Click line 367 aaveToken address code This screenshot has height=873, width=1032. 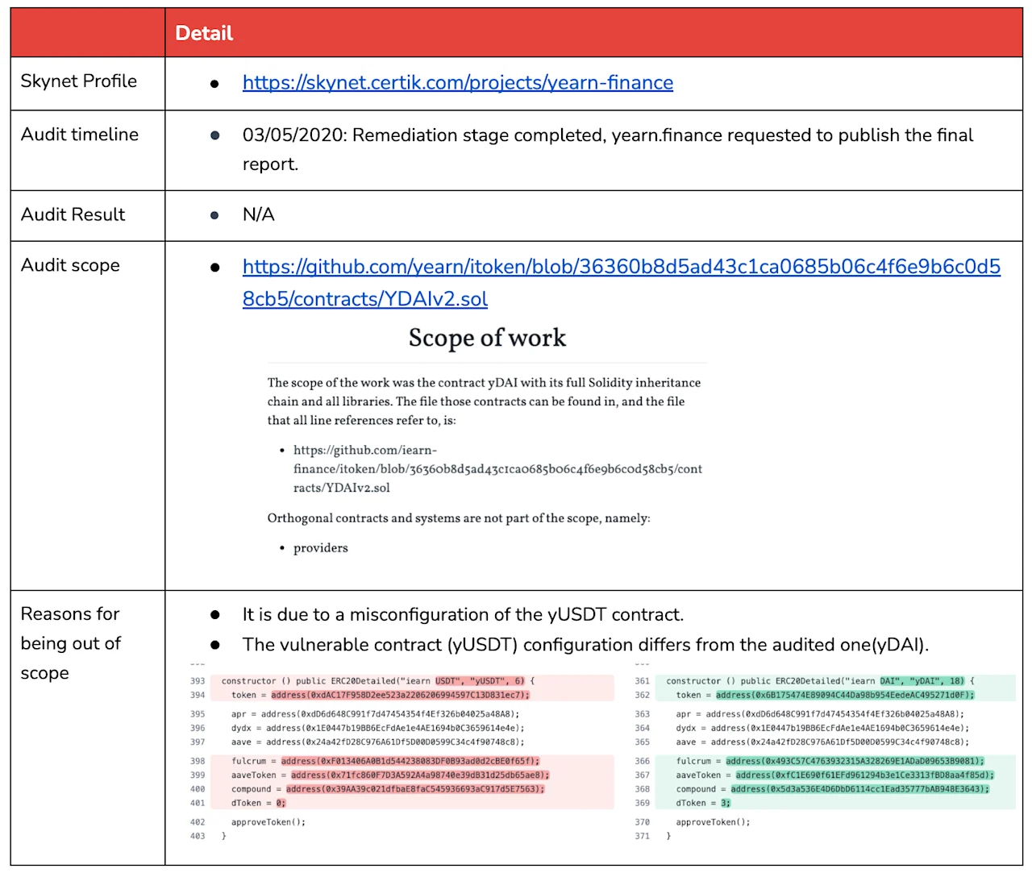pos(835,775)
